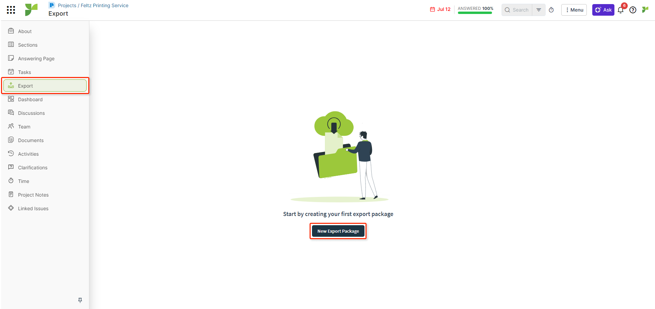Open the user profile leaf avatar
The height and width of the screenshot is (309, 655).
tap(645, 10)
